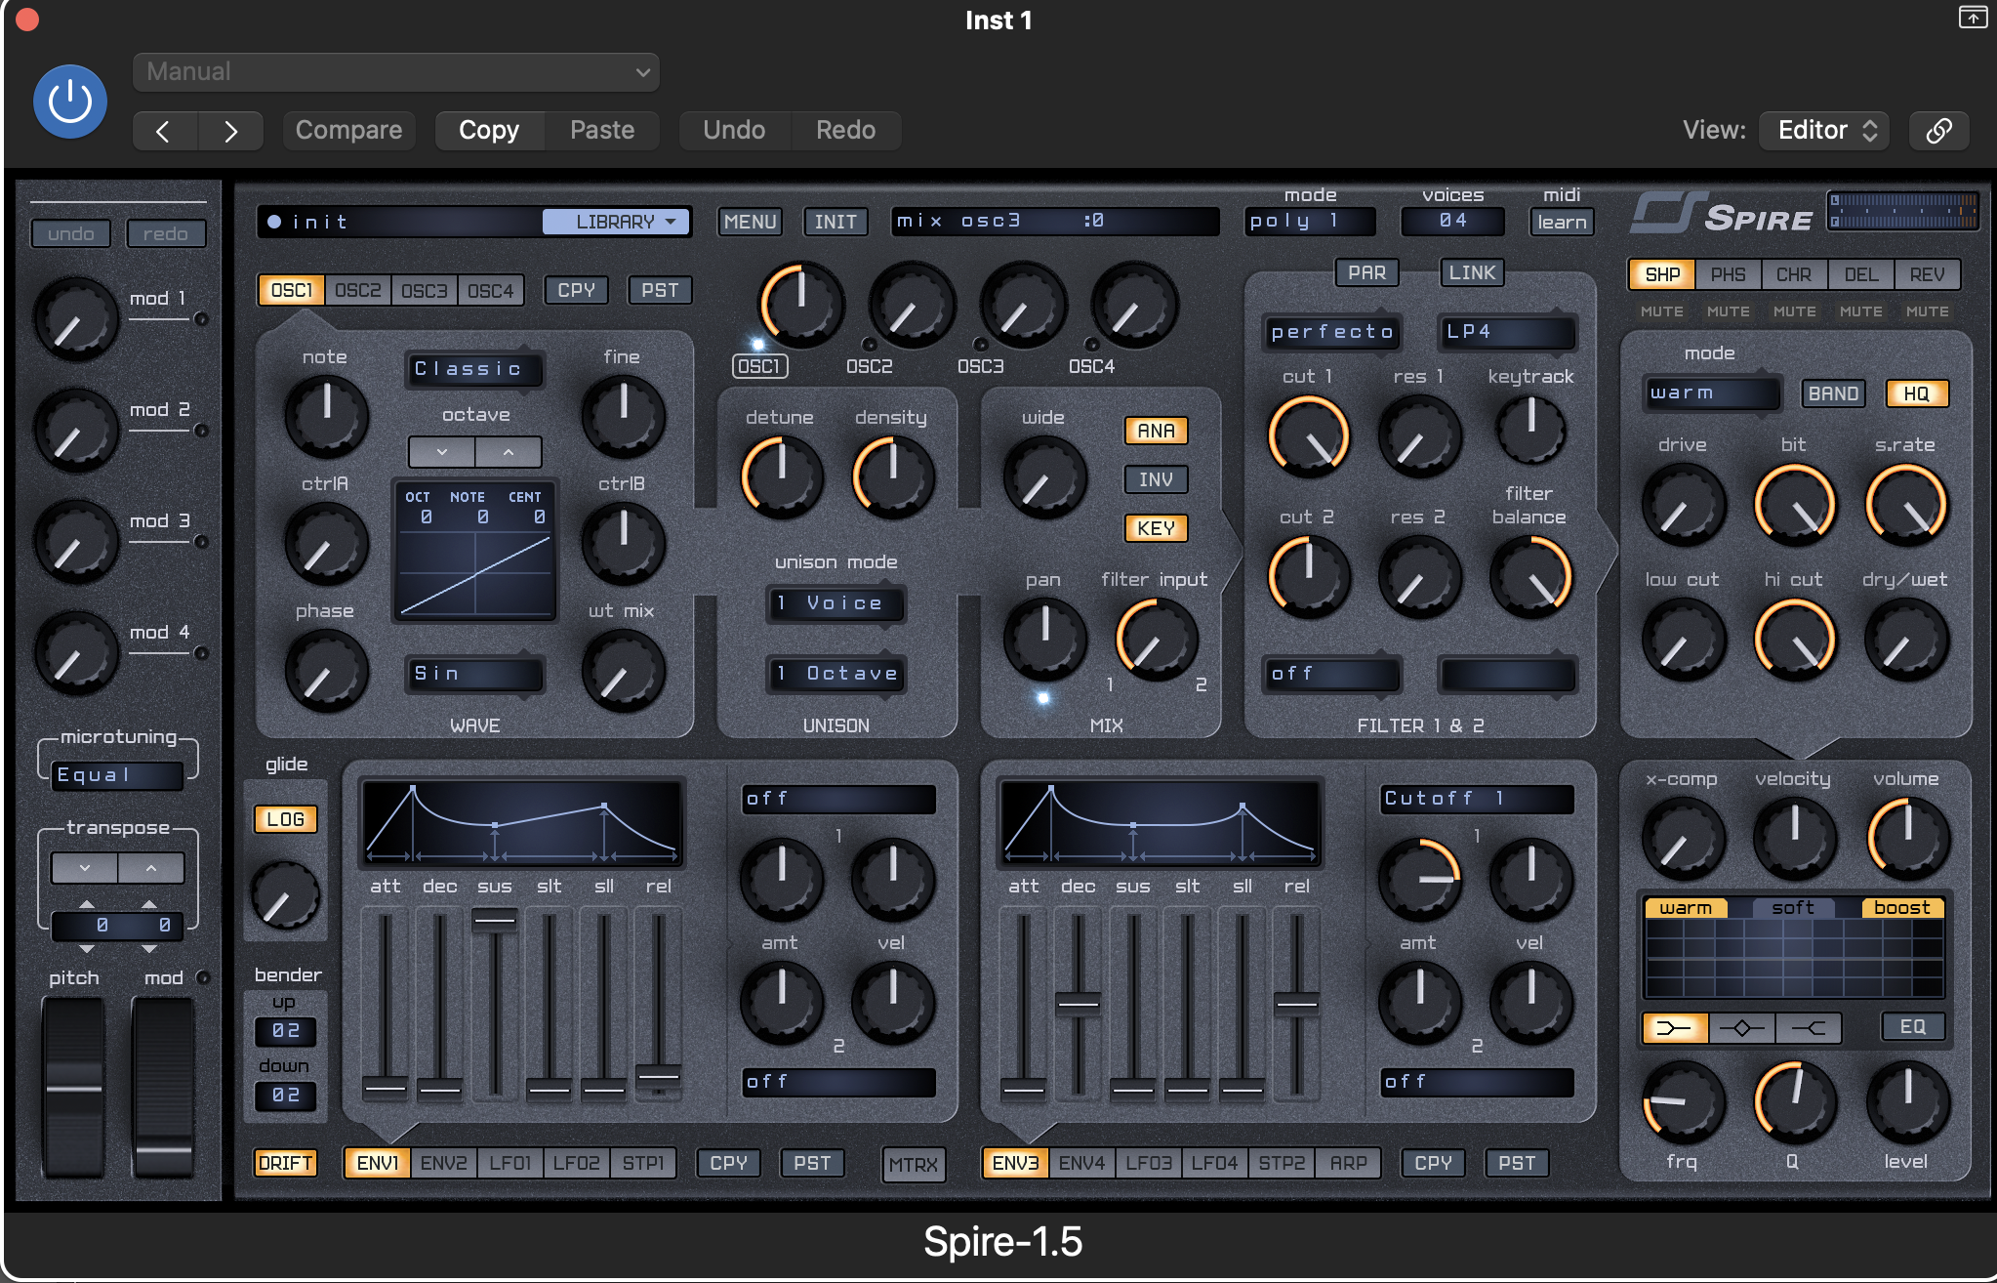Click the INIT button
Screen dimensions: 1997x1283
[x=835, y=222]
